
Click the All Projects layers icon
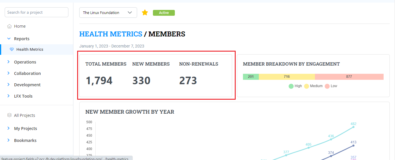click(x=9, y=115)
